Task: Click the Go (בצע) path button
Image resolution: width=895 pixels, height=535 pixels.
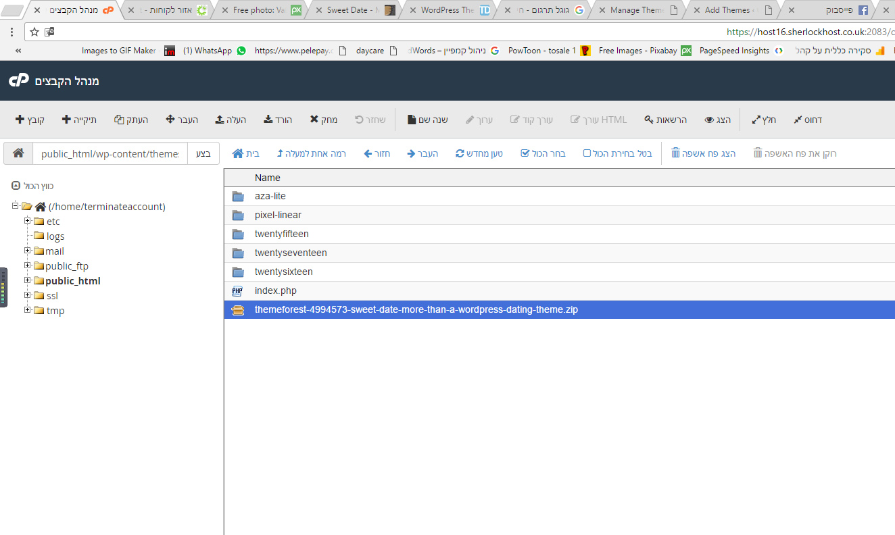Action: pos(203,153)
